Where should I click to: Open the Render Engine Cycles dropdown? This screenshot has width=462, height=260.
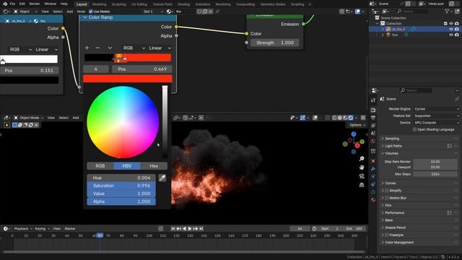coord(436,109)
